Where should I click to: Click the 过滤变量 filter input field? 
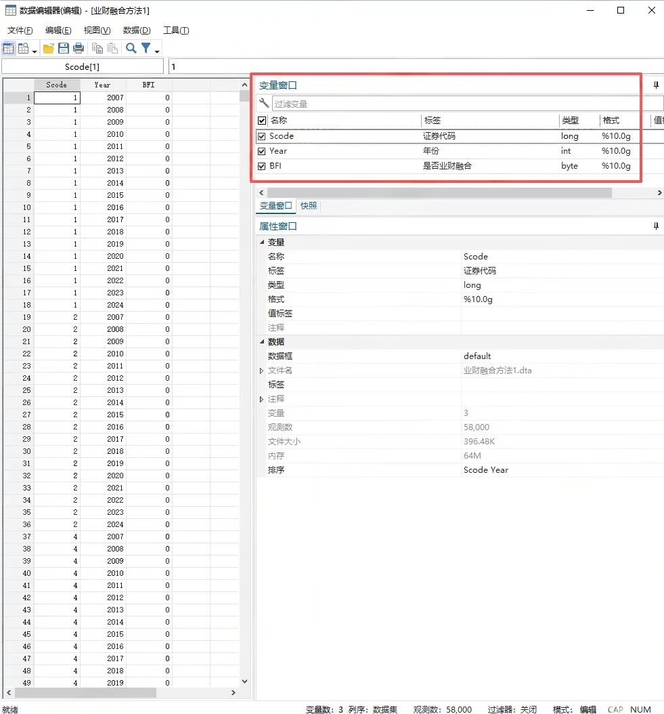(x=467, y=104)
